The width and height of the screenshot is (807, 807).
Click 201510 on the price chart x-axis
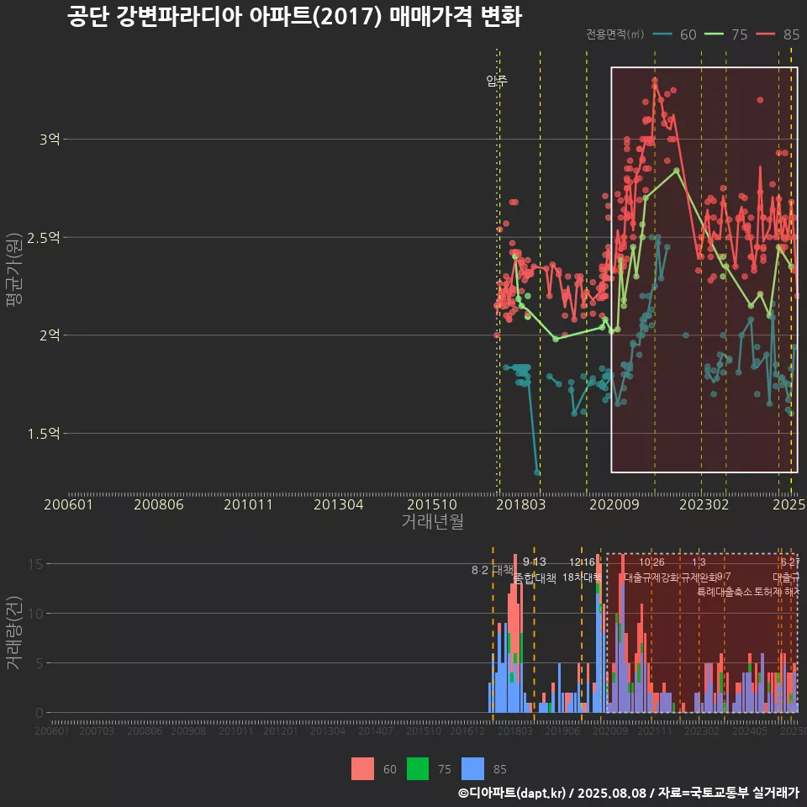click(x=432, y=504)
